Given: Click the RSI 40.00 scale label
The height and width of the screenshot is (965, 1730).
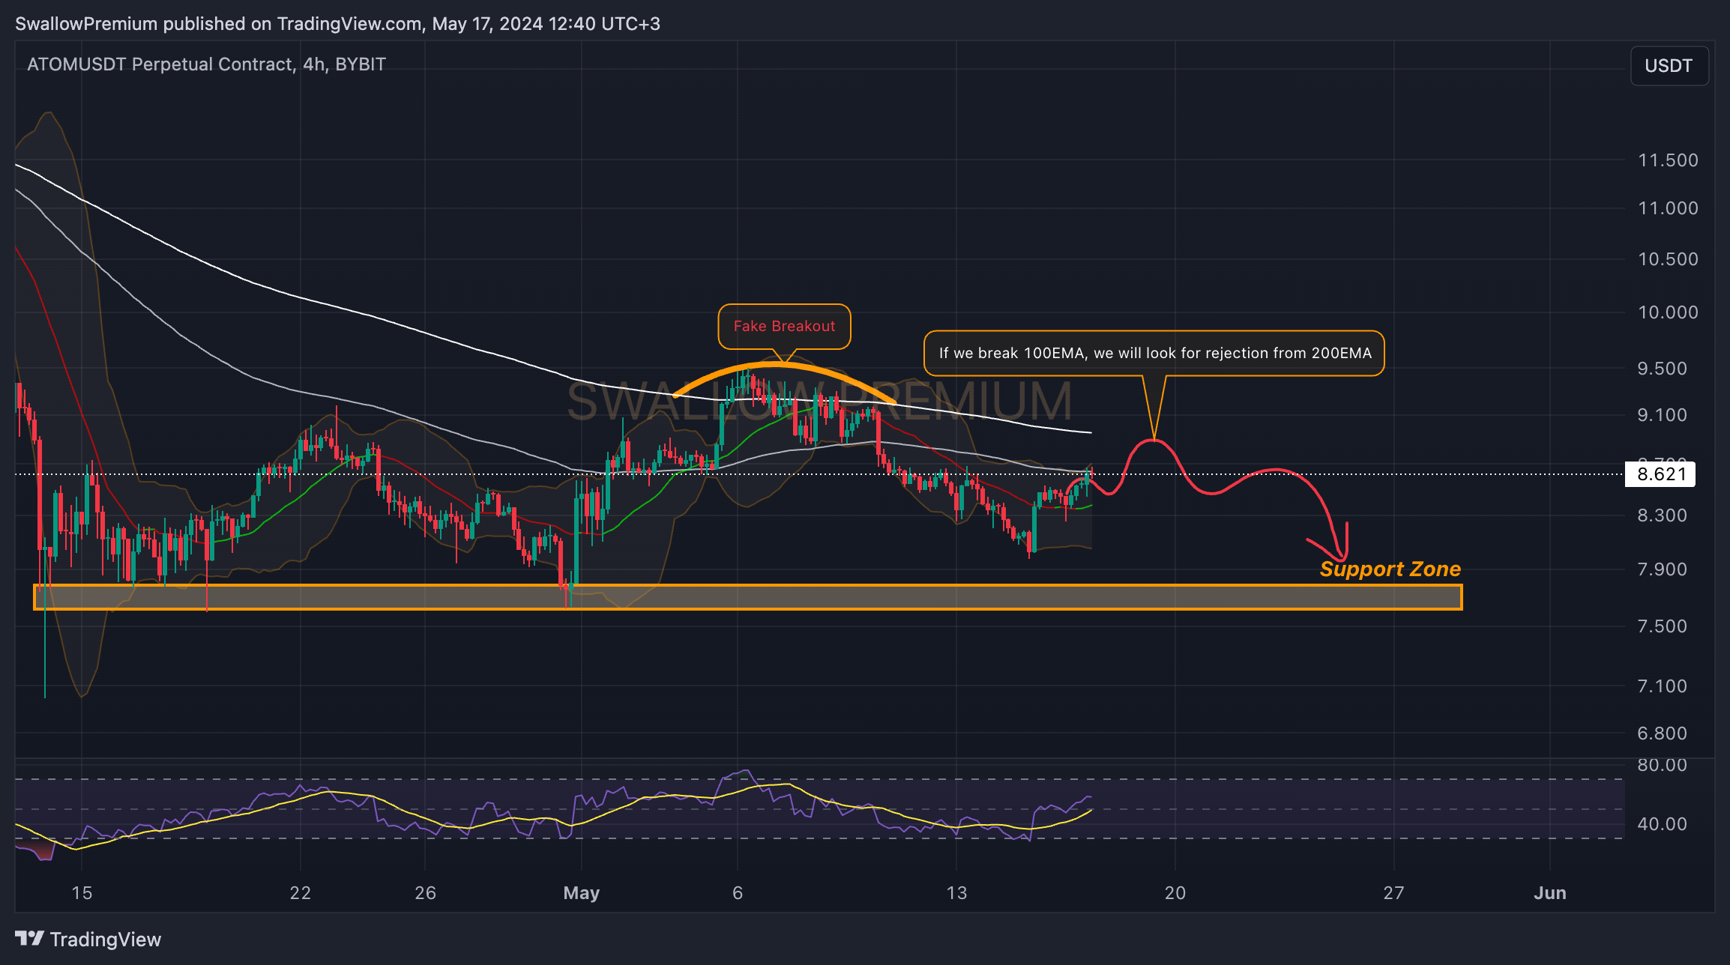Looking at the screenshot, I should click(1662, 824).
